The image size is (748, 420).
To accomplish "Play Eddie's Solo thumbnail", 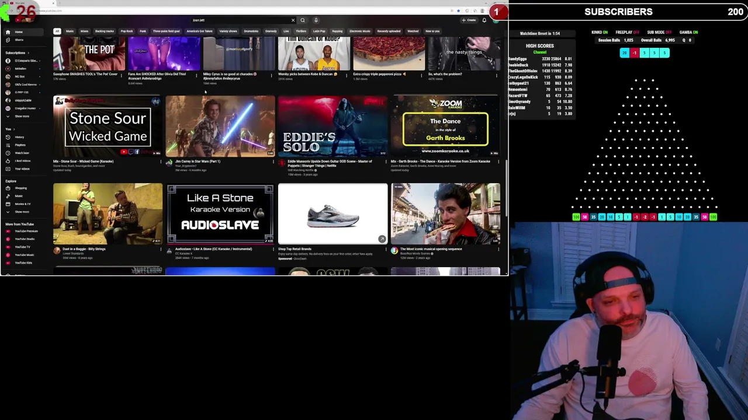I will pos(333,126).
